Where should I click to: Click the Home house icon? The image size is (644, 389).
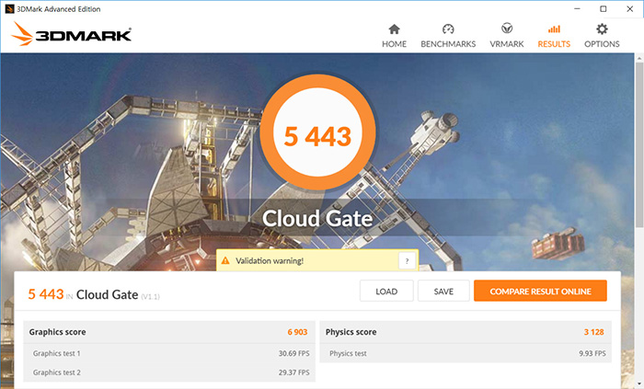click(394, 29)
